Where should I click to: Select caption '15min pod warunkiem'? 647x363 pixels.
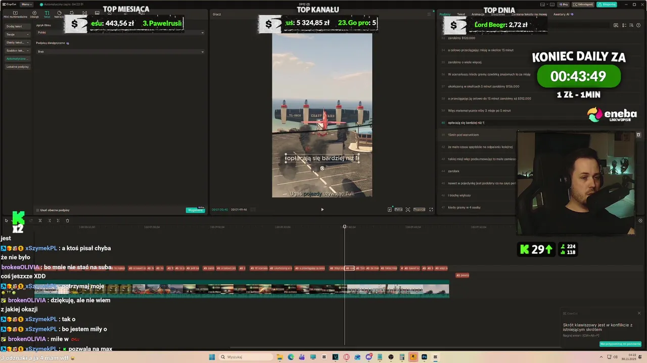tap(463, 135)
